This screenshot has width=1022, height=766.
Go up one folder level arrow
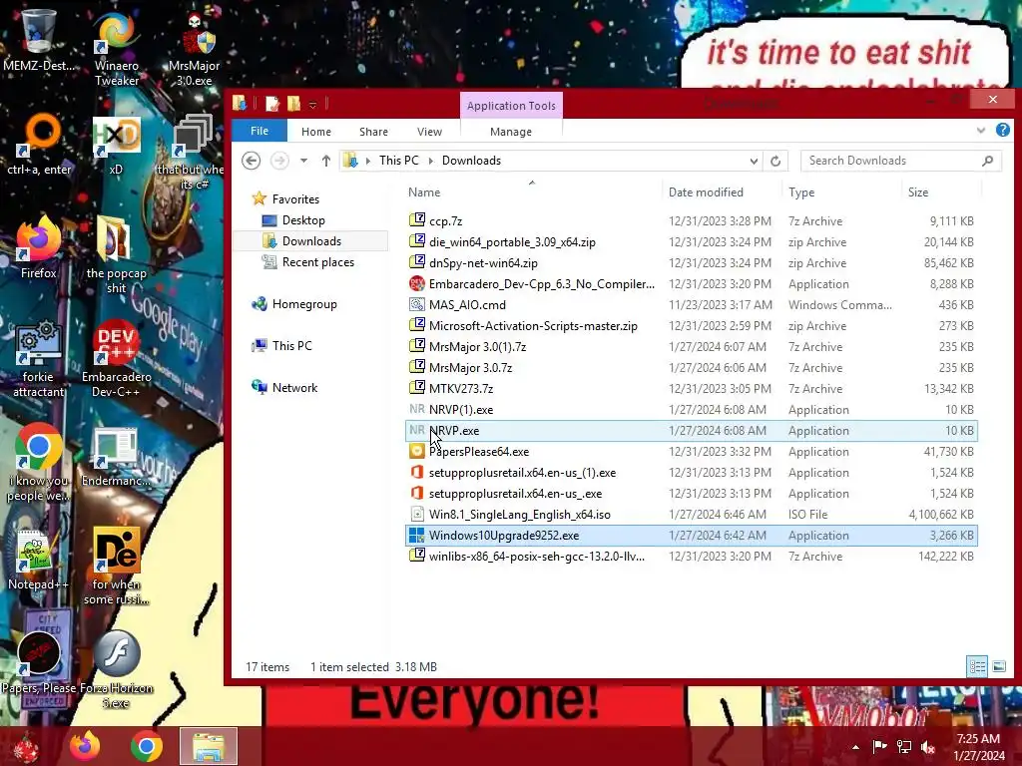(x=326, y=161)
